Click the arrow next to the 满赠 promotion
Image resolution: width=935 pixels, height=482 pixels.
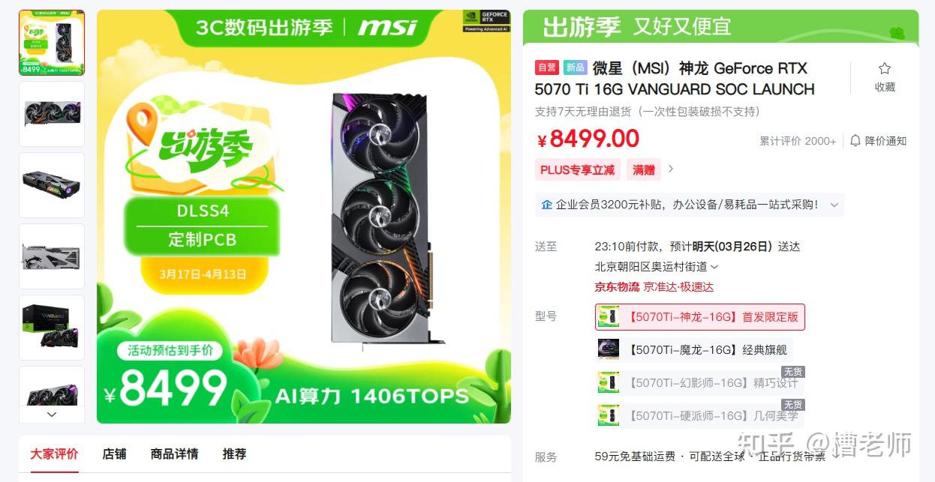[671, 169]
